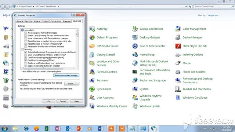The height and width of the screenshot is (132, 235).
Task: Uncheck Disable script debugging (Internet Explorer)
Action: (26, 58)
